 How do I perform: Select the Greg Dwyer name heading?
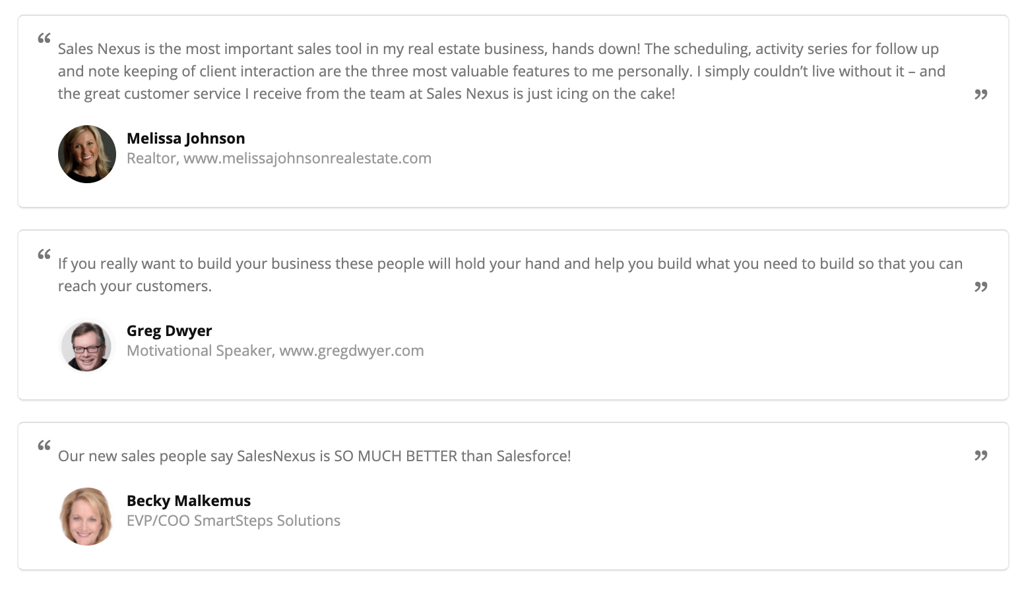click(169, 331)
